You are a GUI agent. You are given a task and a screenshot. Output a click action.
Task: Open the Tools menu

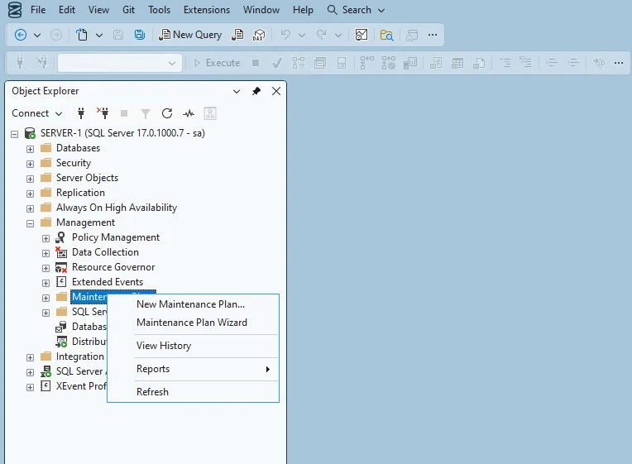(159, 10)
